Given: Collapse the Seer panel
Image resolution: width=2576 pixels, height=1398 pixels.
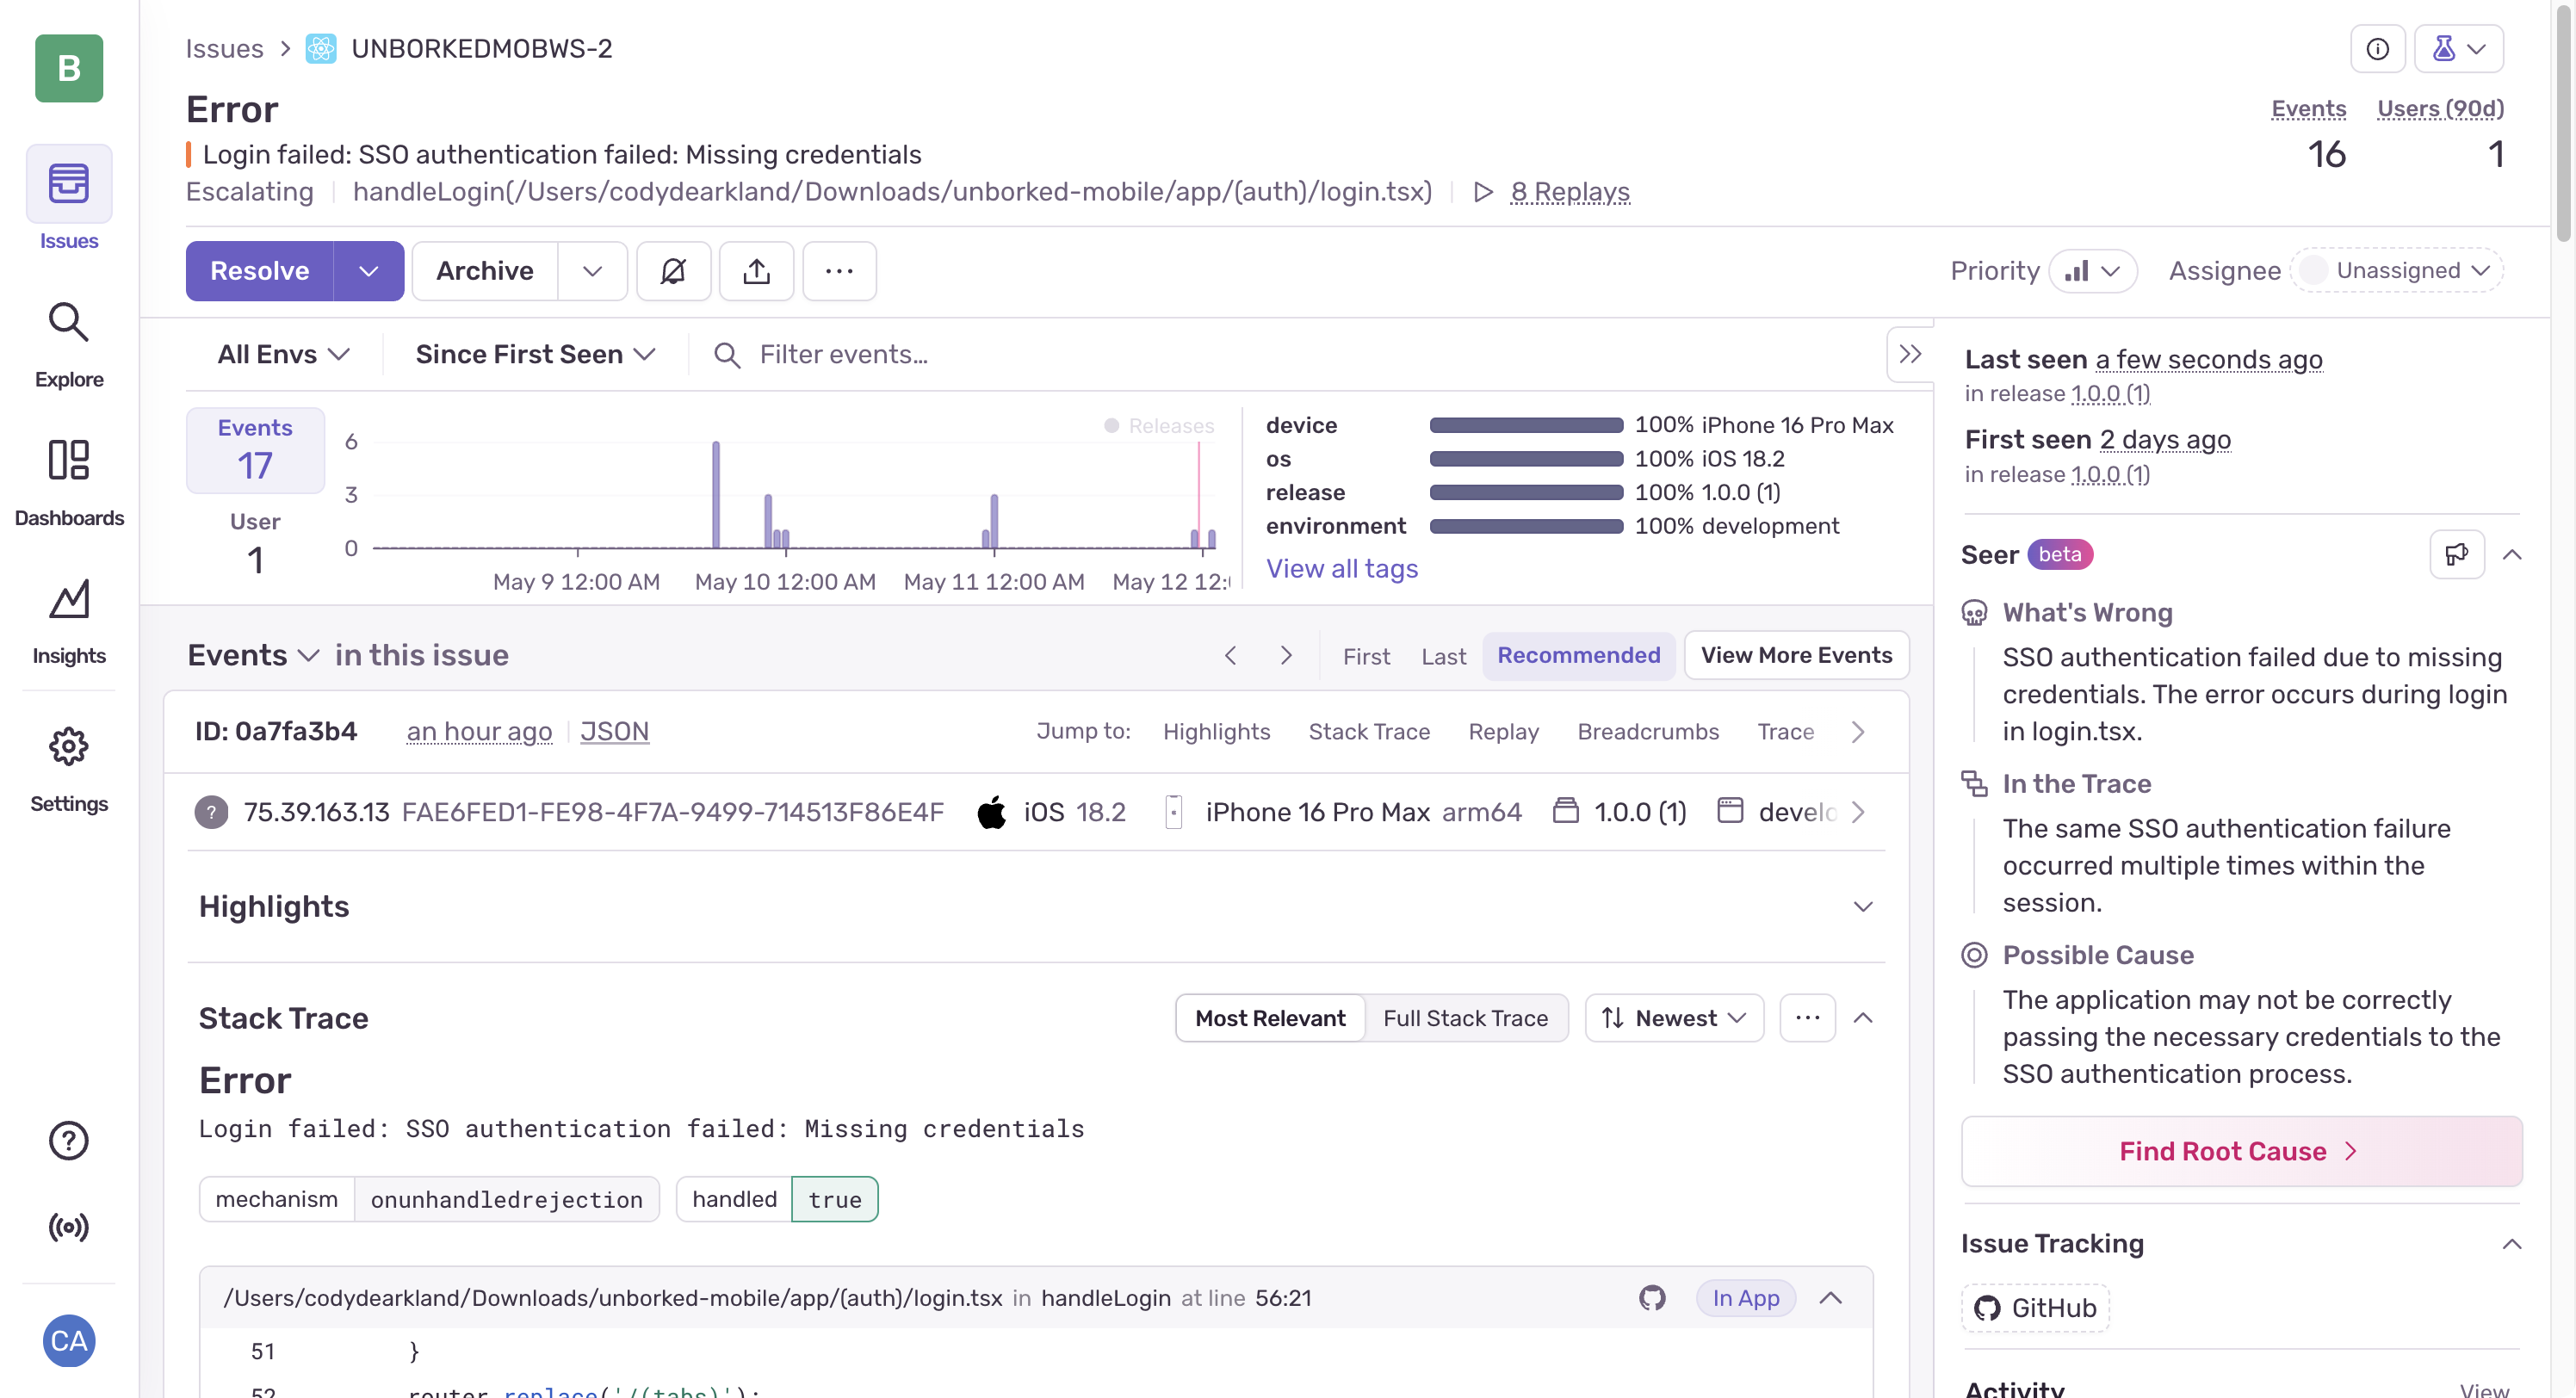Looking at the screenshot, I should point(2511,554).
